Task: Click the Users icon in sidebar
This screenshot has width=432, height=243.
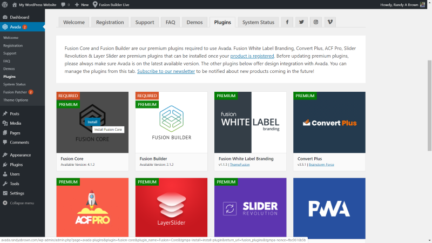Action: pos(5,174)
